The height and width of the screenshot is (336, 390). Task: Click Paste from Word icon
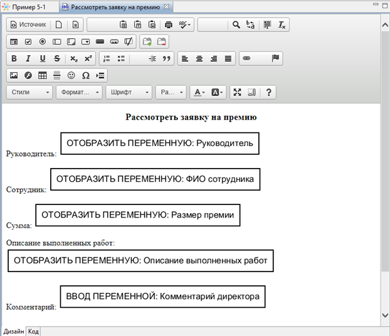click(x=152, y=24)
